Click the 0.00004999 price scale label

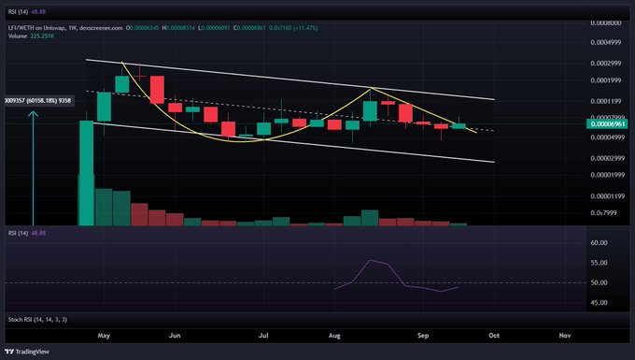tap(608, 137)
